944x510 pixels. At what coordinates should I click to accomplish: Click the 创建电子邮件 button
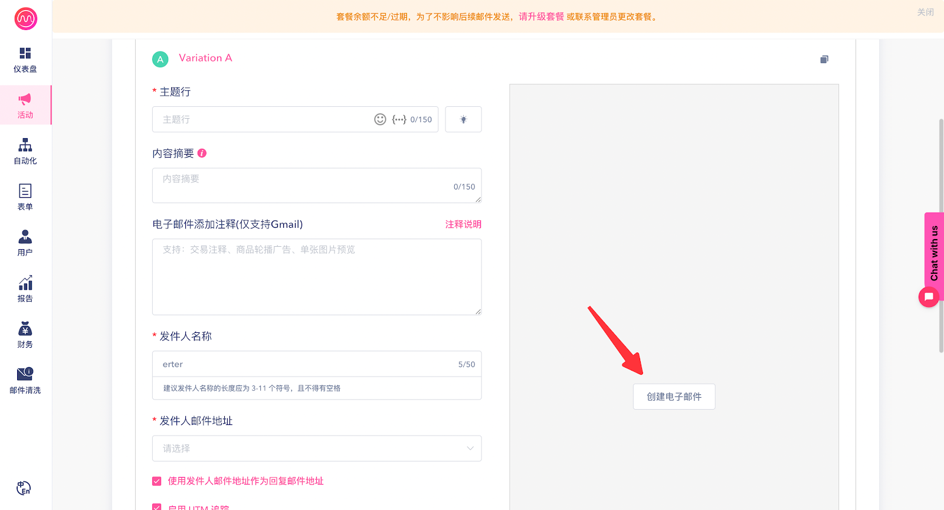coord(674,397)
